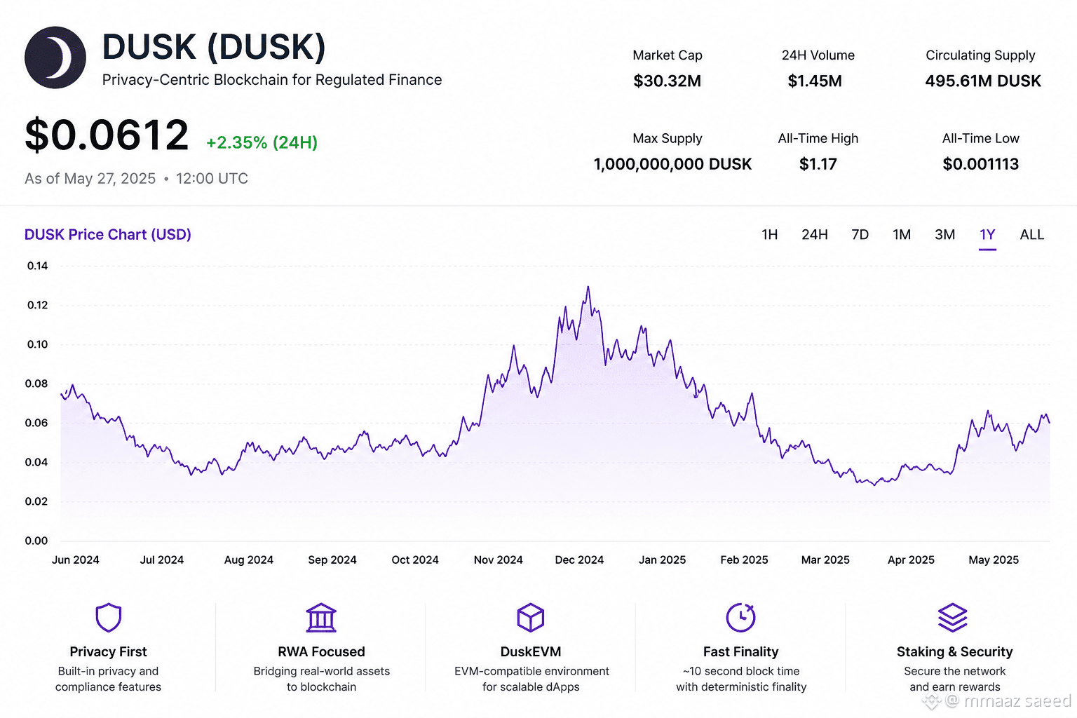The width and height of the screenshot is (1077, 718).
Task: Click the 0.10 y-axis label
Action: [x=38, y=344]
